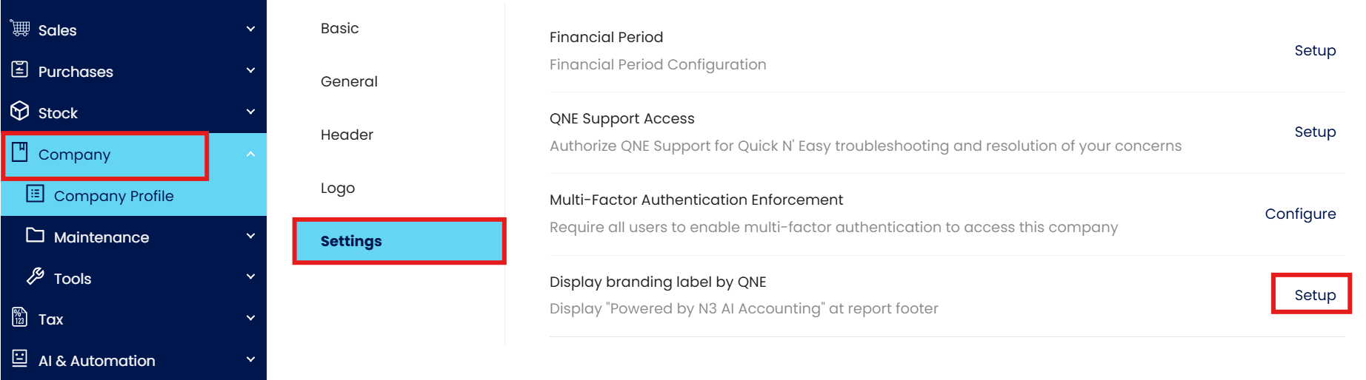Collapse the Company section chevron
Image resolution: width=1366 pixels, height=380 pixels.
point(250,154)
